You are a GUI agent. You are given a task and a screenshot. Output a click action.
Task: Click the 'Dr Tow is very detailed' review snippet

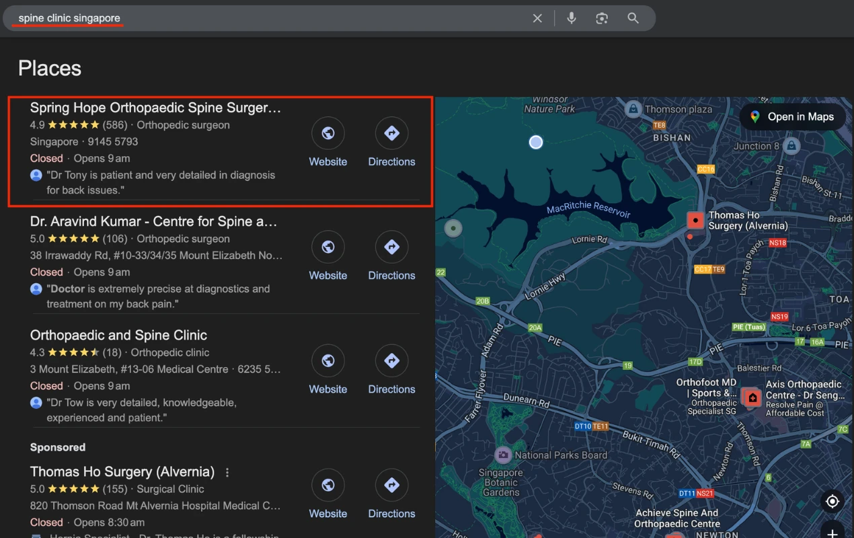pyautogui.click(x=141, y=410)
